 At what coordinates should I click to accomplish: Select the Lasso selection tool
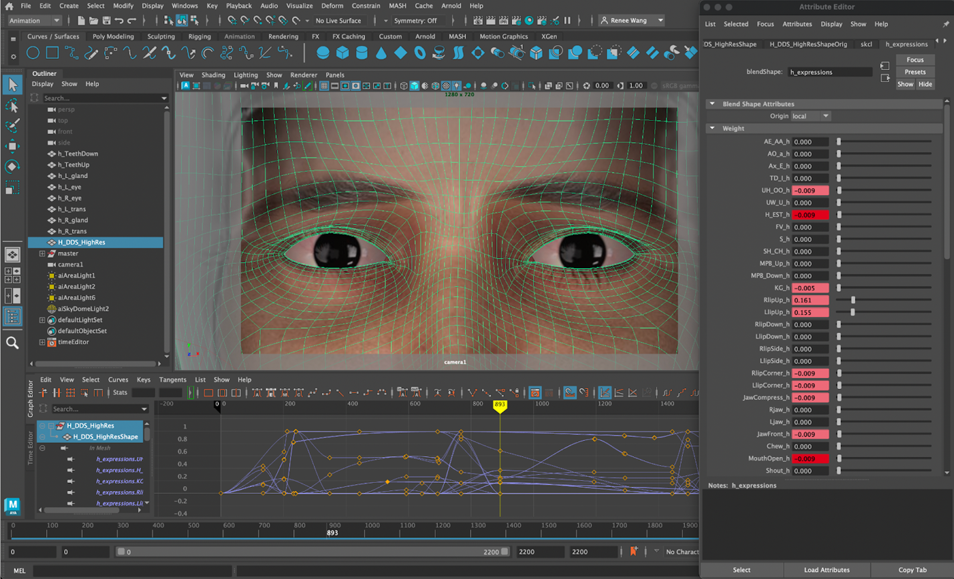pos(12,106)
